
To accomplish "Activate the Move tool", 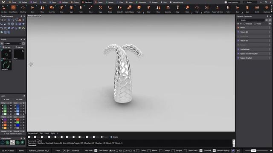I will [90, 9].
